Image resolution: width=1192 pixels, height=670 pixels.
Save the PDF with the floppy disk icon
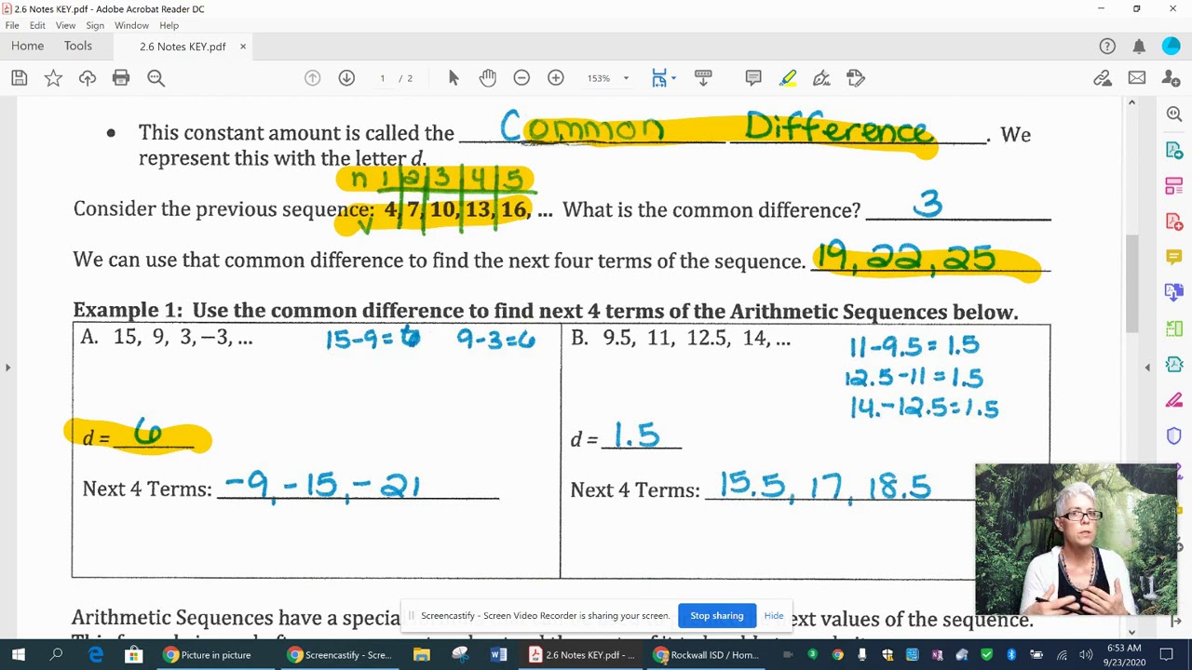pos(19,78)
